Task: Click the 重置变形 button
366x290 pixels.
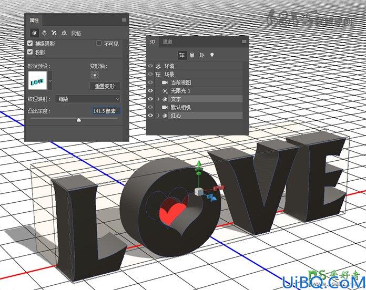Action: click(x=105, y=86)
